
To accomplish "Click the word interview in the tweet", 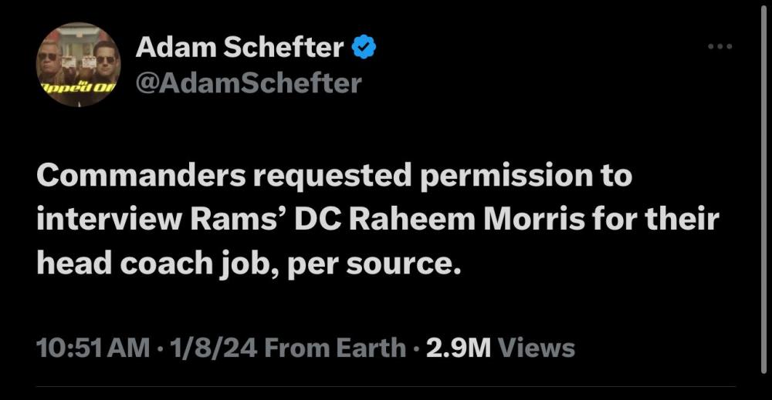I will click(106, 220).
